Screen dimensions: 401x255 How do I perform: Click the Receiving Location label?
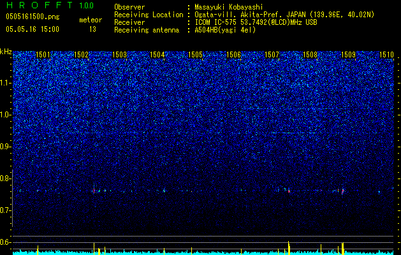point(149,15)
